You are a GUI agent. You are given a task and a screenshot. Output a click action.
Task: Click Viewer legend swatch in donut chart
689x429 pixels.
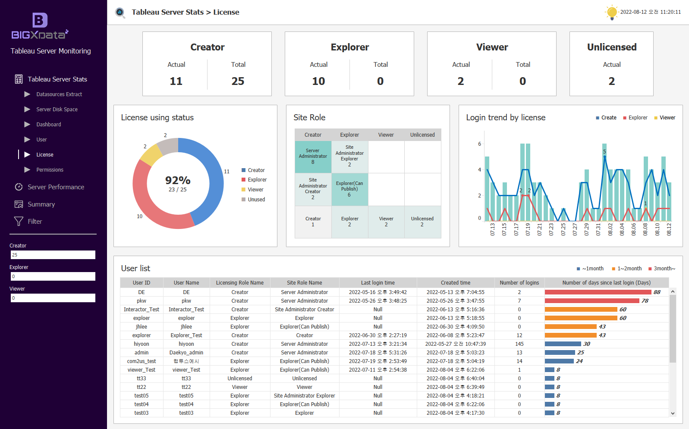(x=243, y=189)
